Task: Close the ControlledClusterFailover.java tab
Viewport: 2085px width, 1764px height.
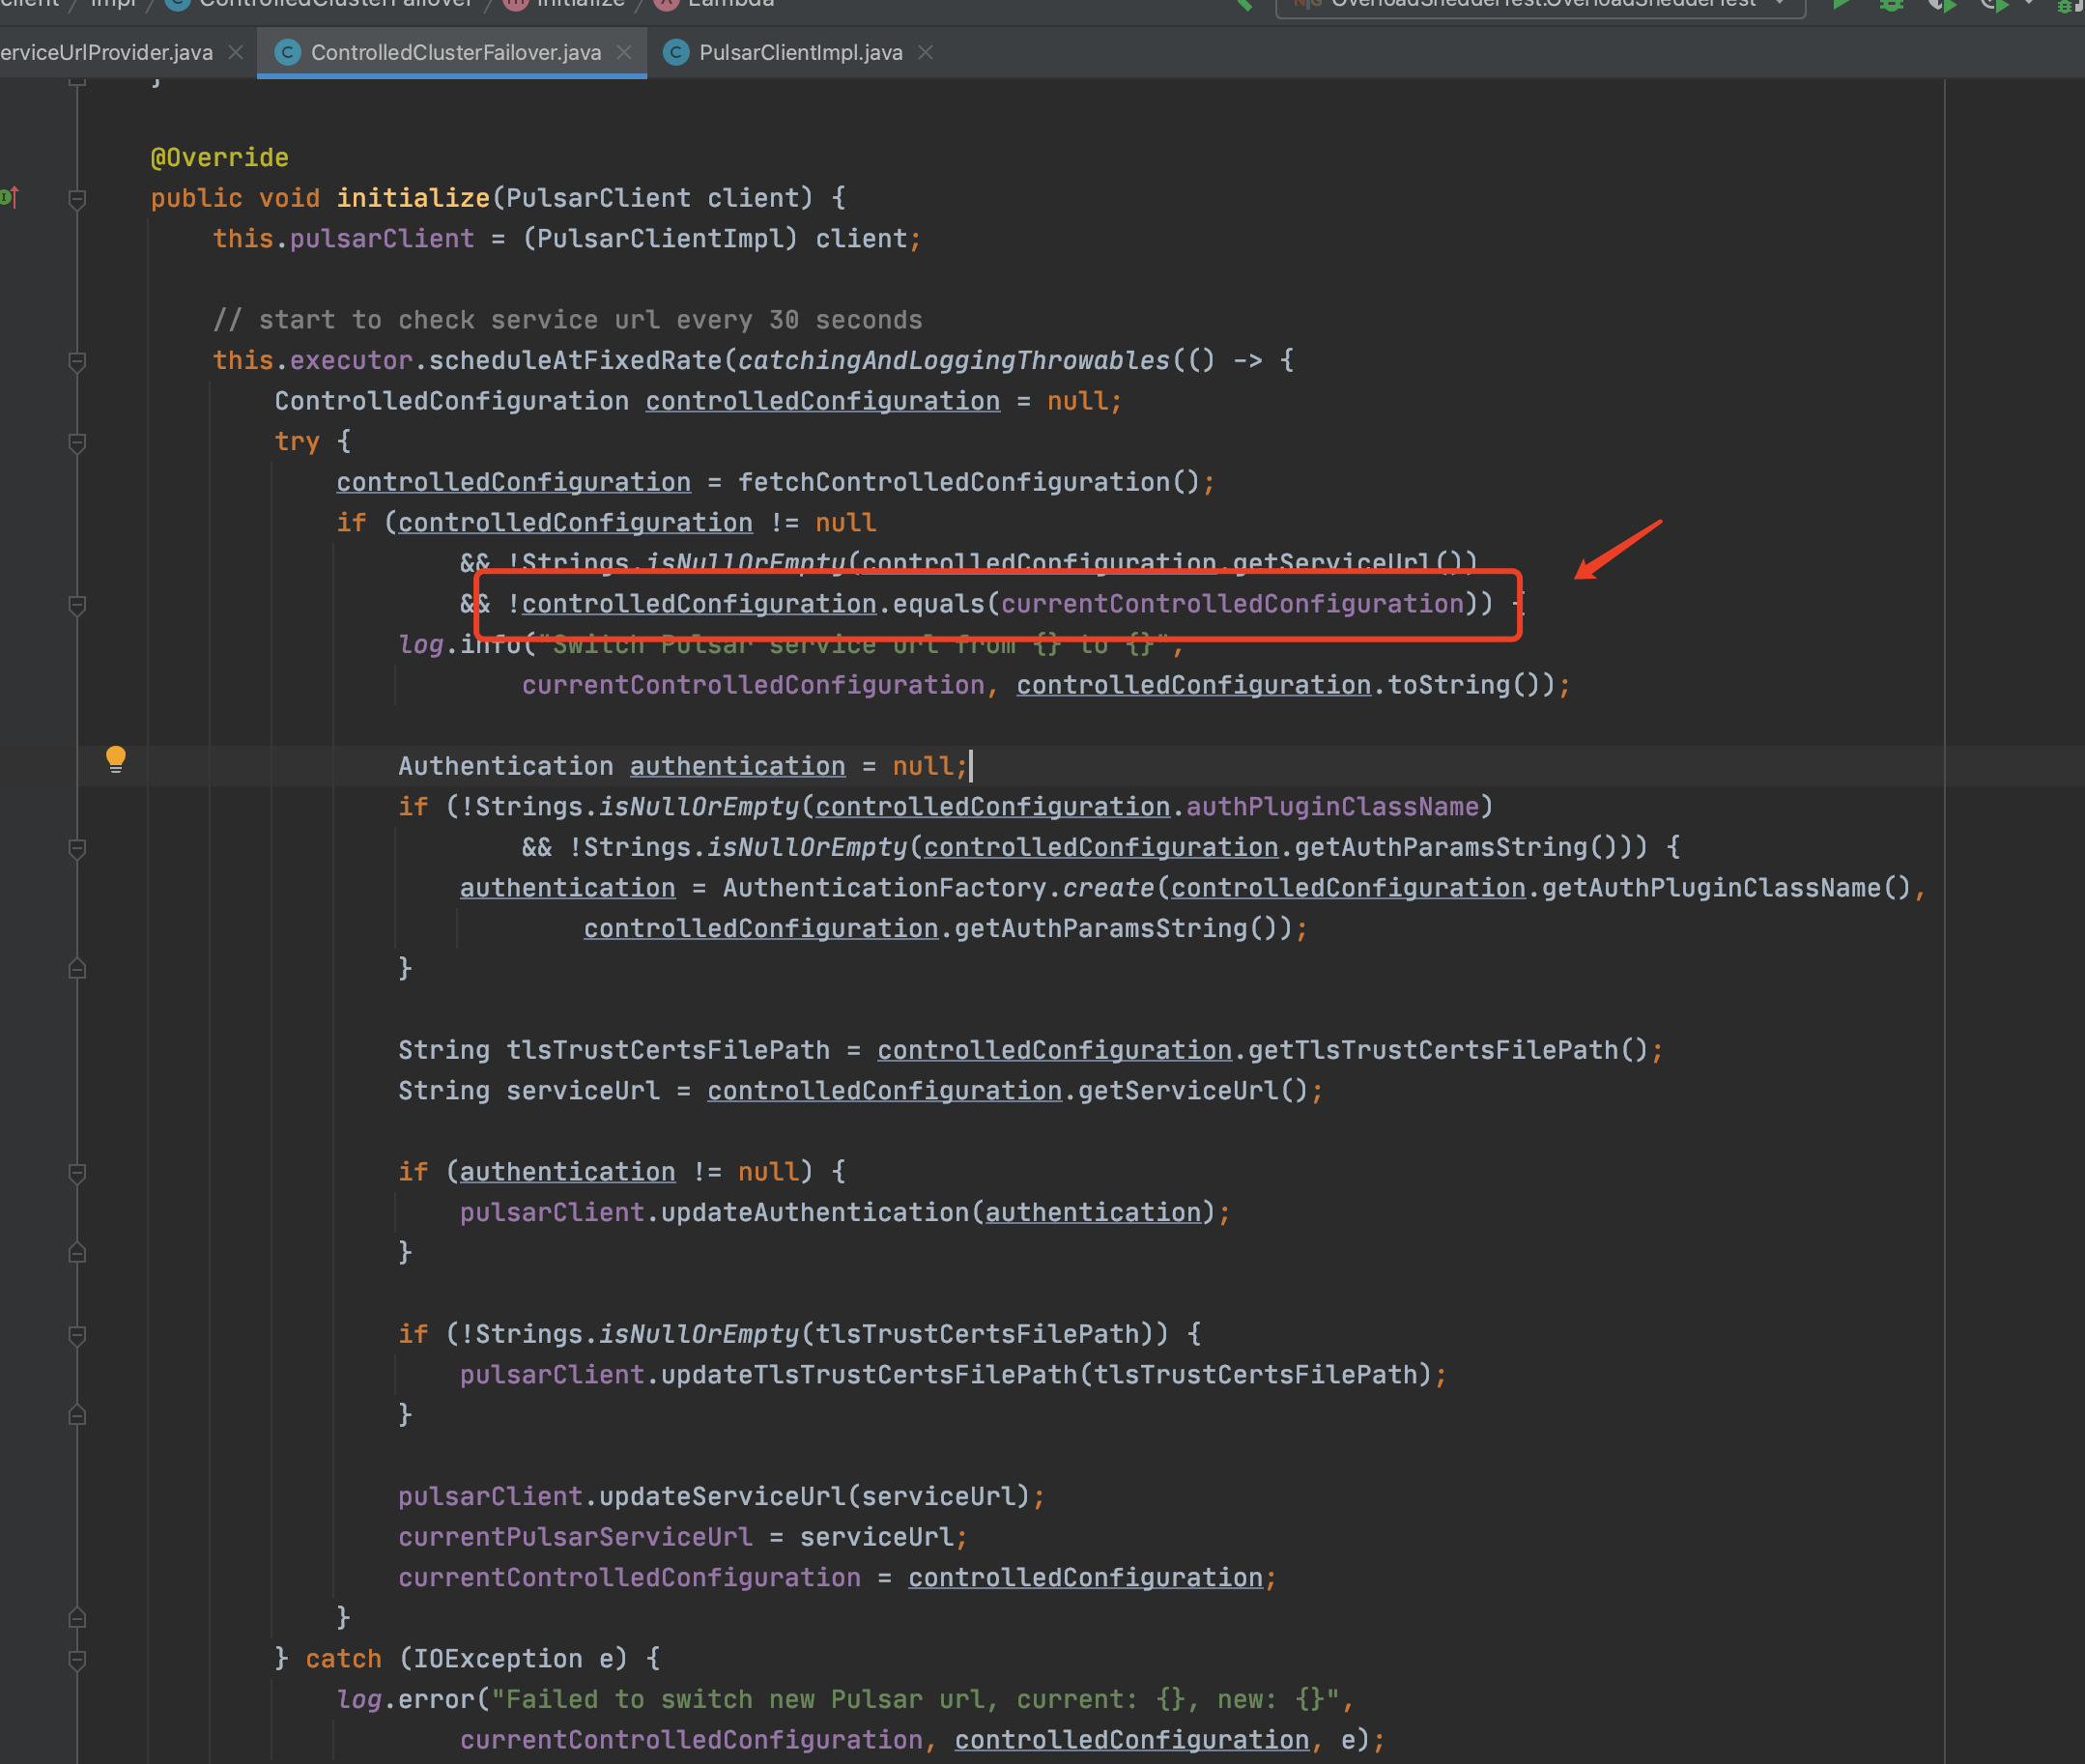Action: (624, 52)
